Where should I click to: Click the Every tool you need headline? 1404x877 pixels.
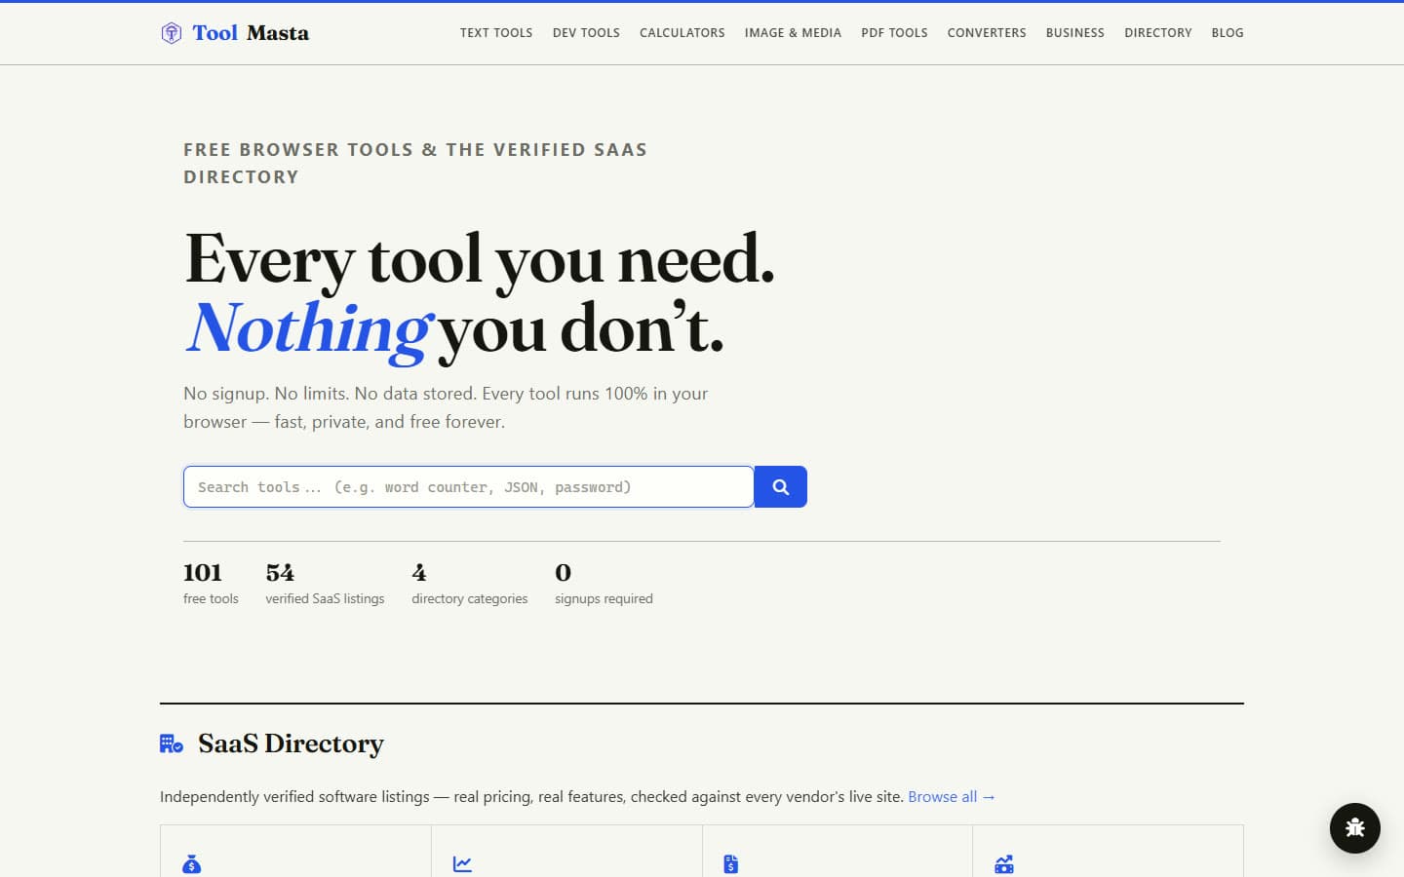click(x=480, y=260)
